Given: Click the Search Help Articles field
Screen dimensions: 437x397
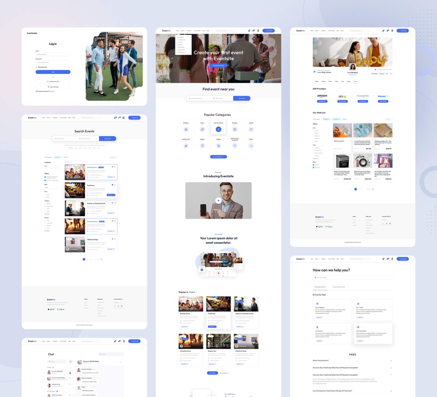Looking at the screenshot, I should tap(353, 278).
